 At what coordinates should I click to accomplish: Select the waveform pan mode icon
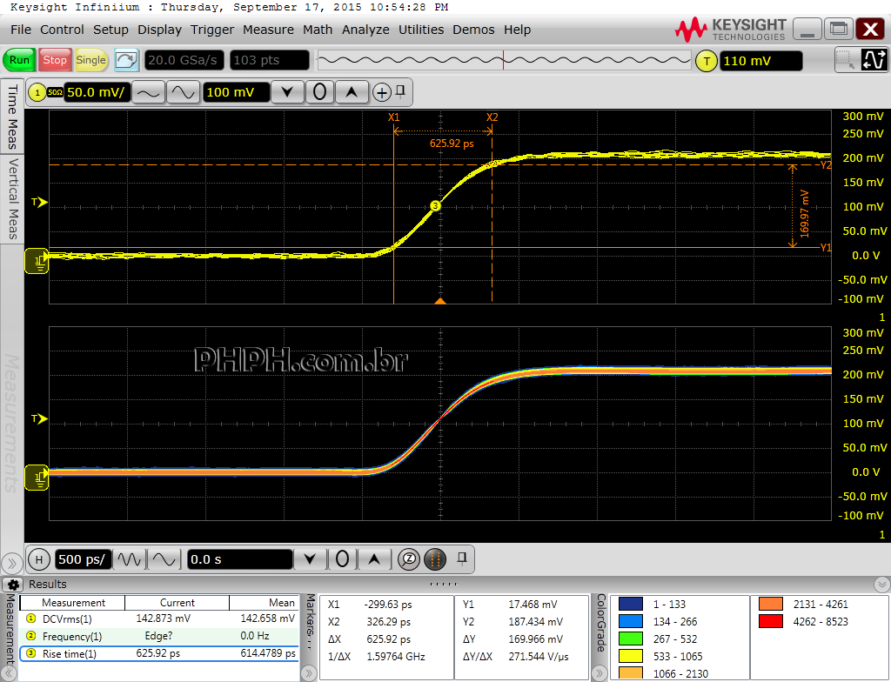pyautogui.click(x=874, y=60)
